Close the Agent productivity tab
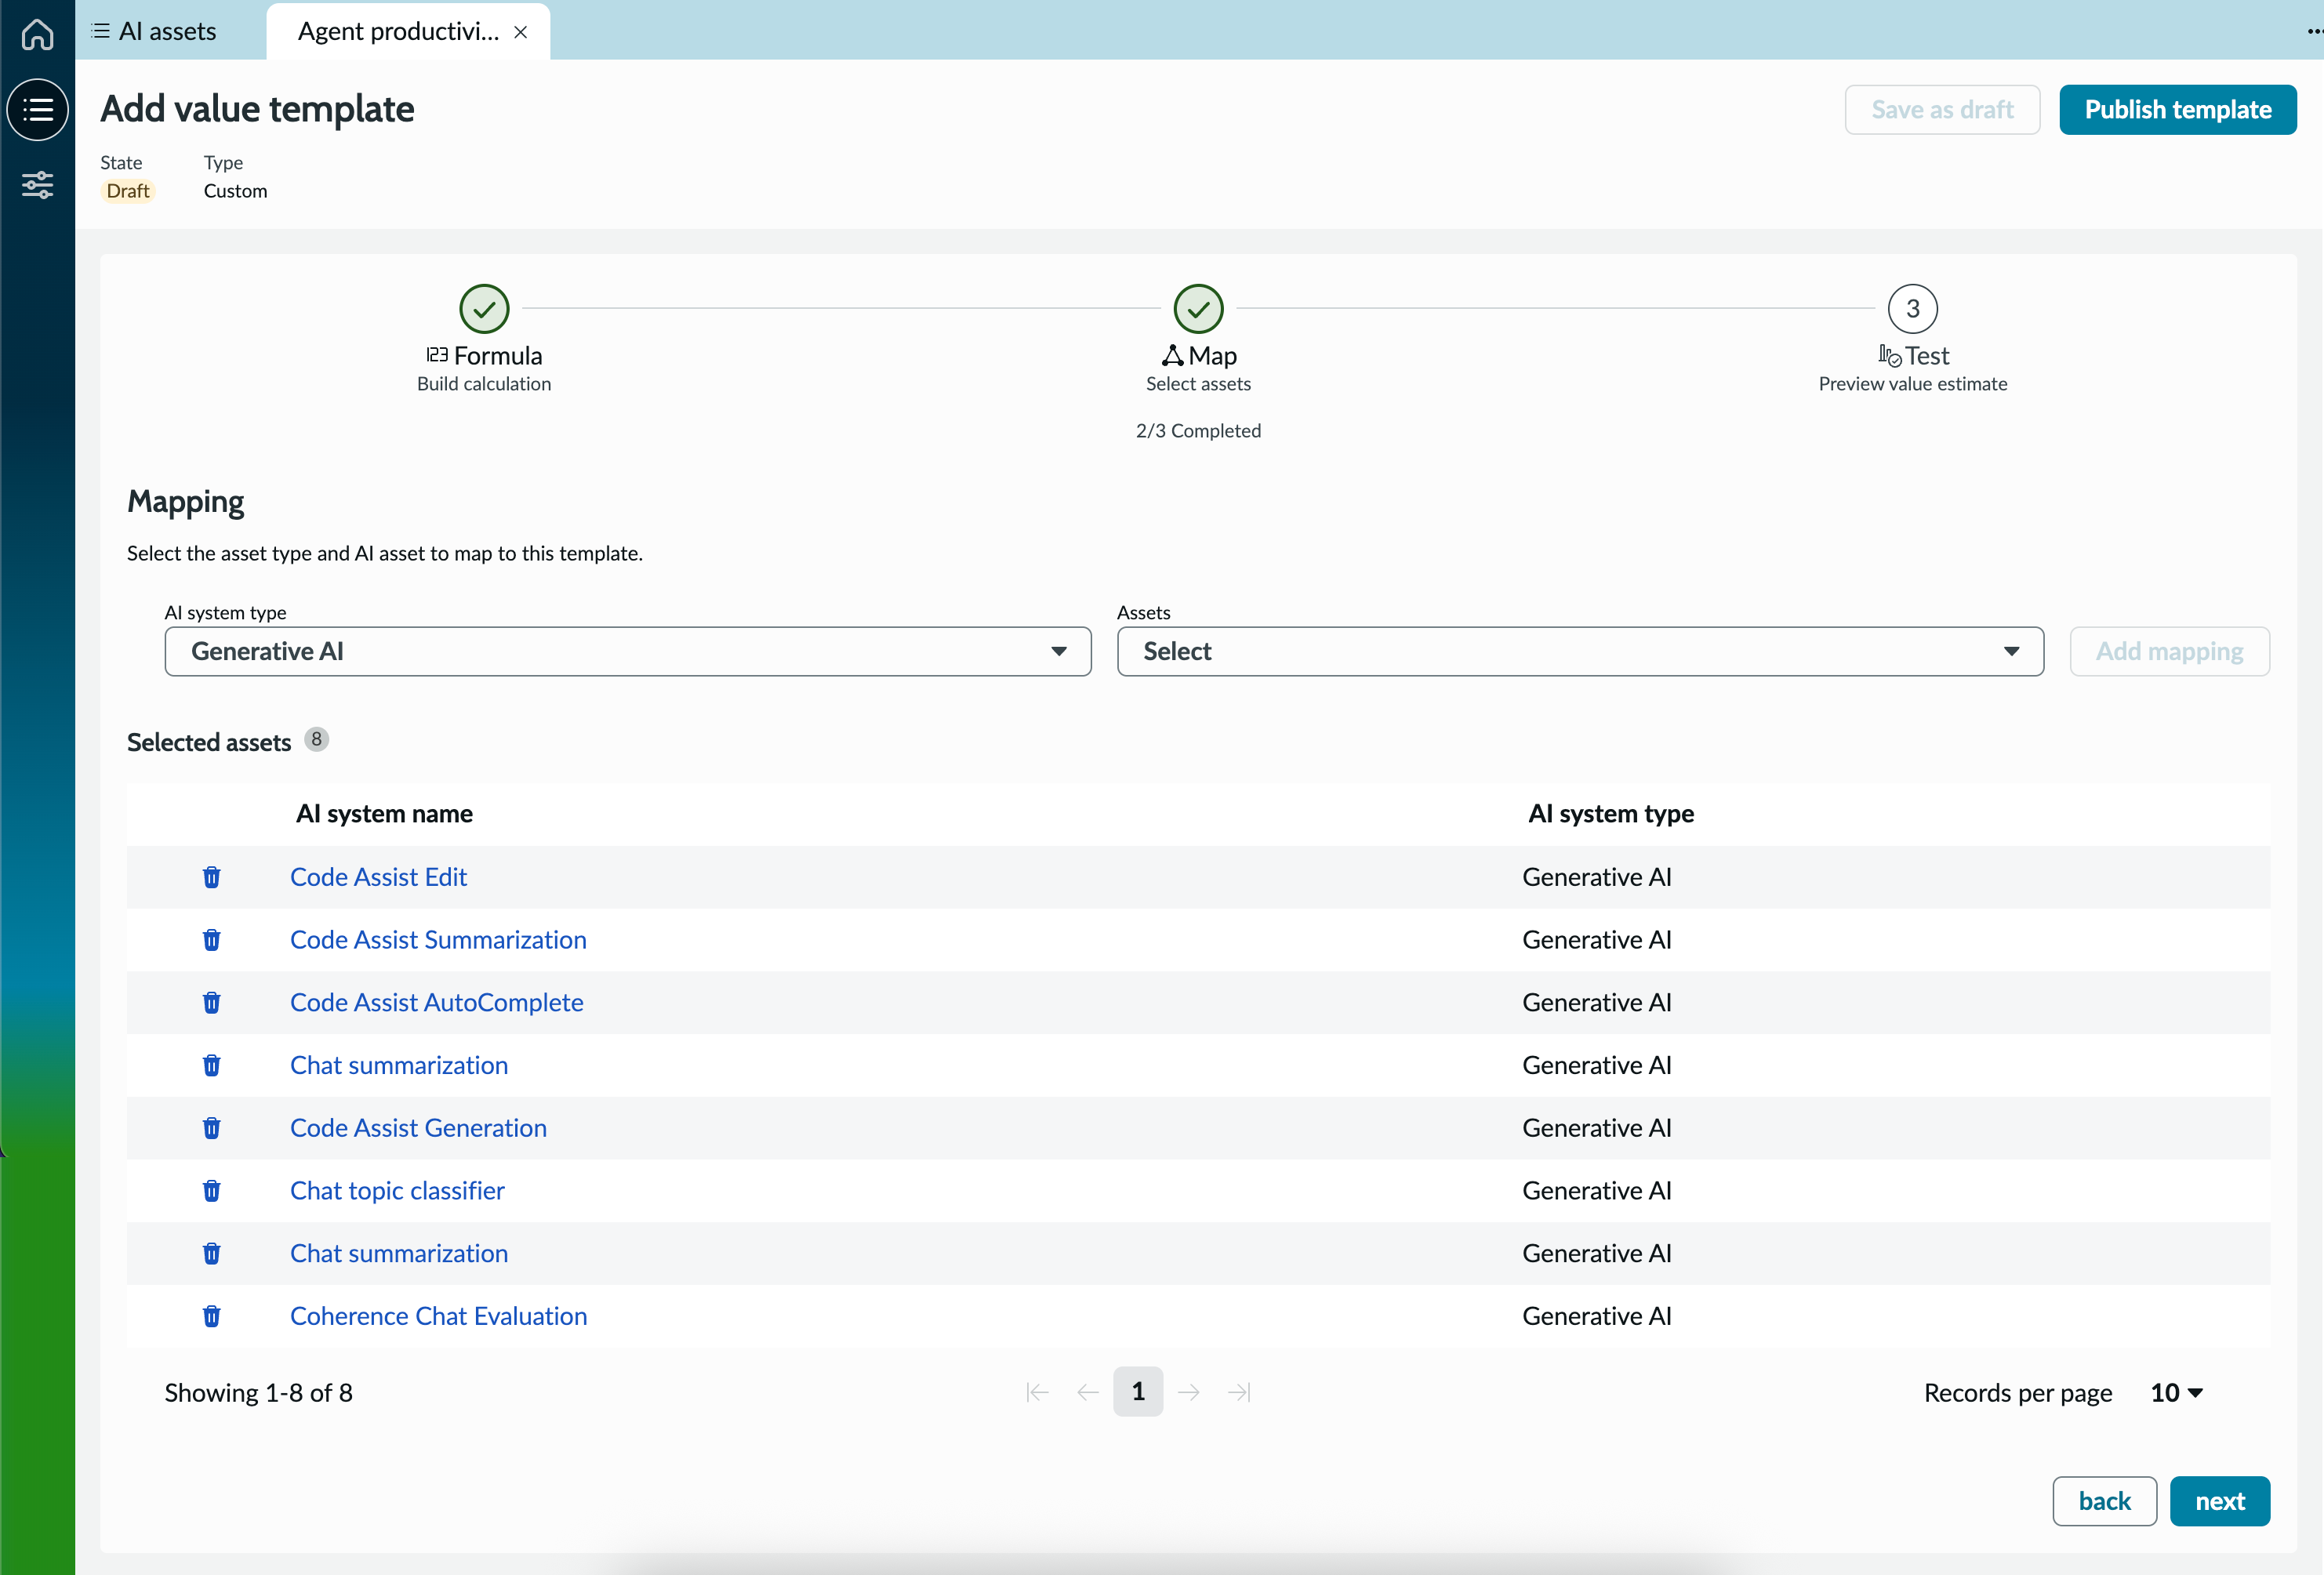2324x1575 pixels. pyautogui.click(x=521, y=32)
